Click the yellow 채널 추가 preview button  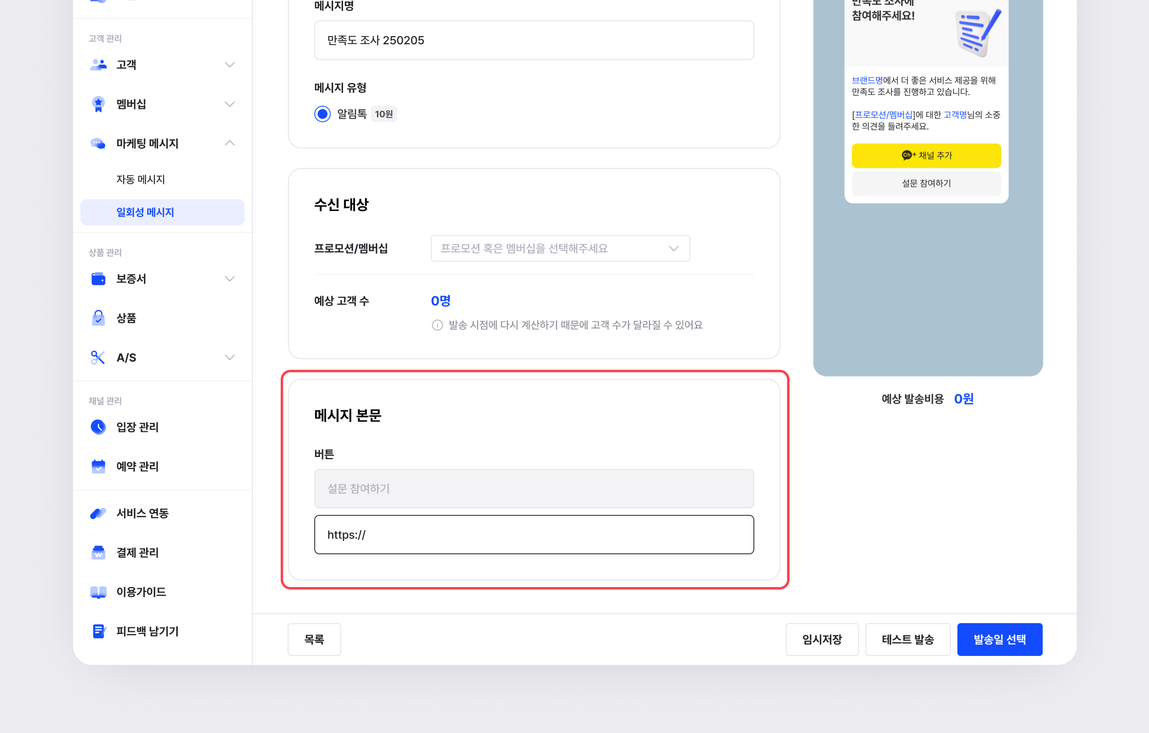click(x=926, y=155)
